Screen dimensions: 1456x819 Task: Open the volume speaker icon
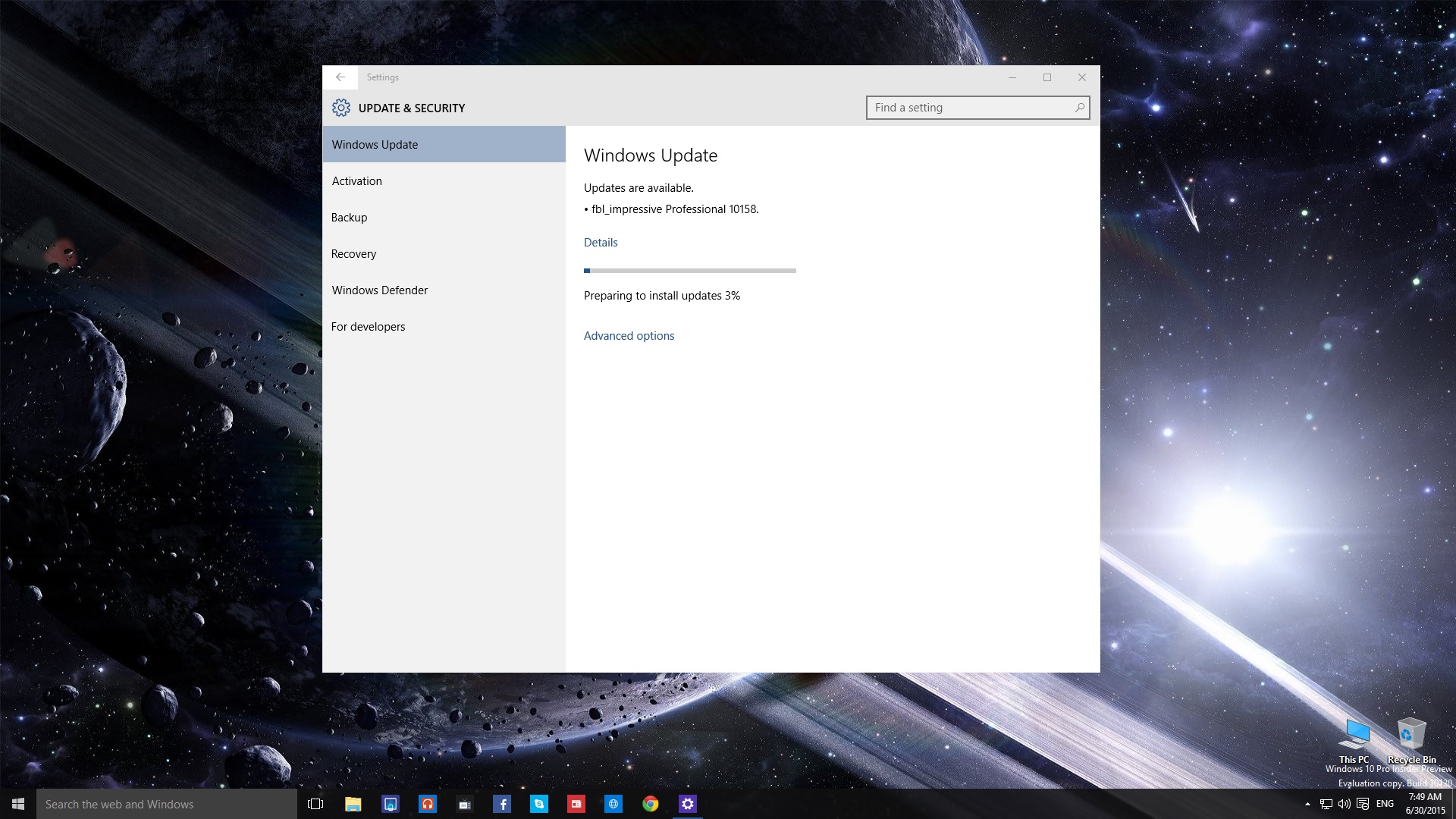click(x=1345, y=804)
